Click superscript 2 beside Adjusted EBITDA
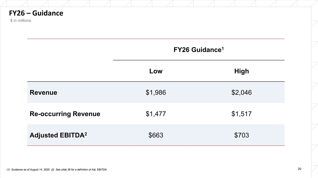The image size is (318, 178). click(86, 133)
